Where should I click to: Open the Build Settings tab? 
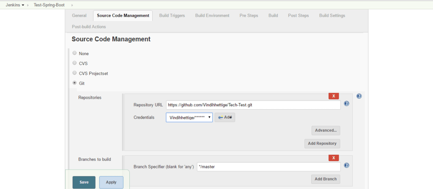pos(332,16)
